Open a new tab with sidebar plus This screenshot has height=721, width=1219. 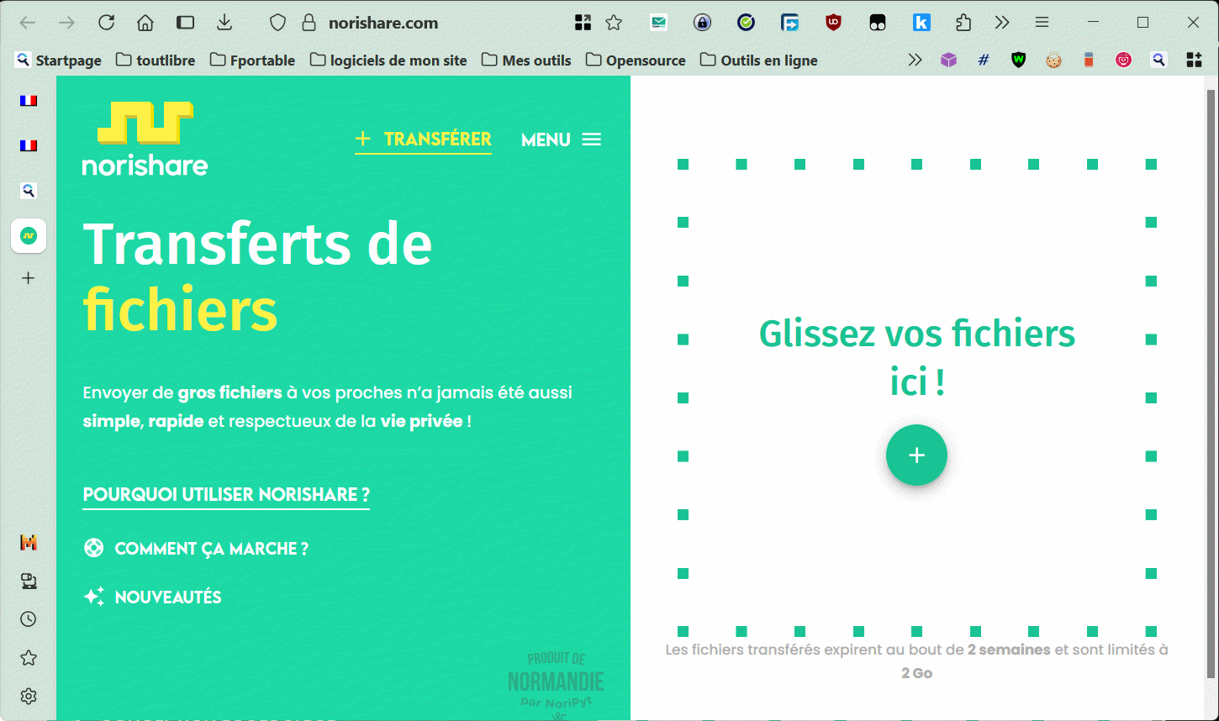[29, 278]
